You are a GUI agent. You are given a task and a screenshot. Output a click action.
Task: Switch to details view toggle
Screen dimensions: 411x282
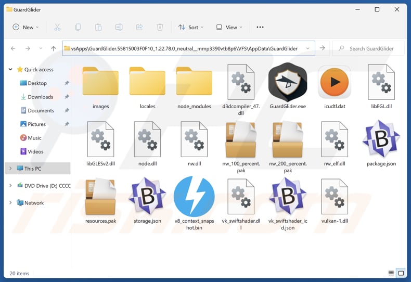pyautogui.click(x=391, y=273)
